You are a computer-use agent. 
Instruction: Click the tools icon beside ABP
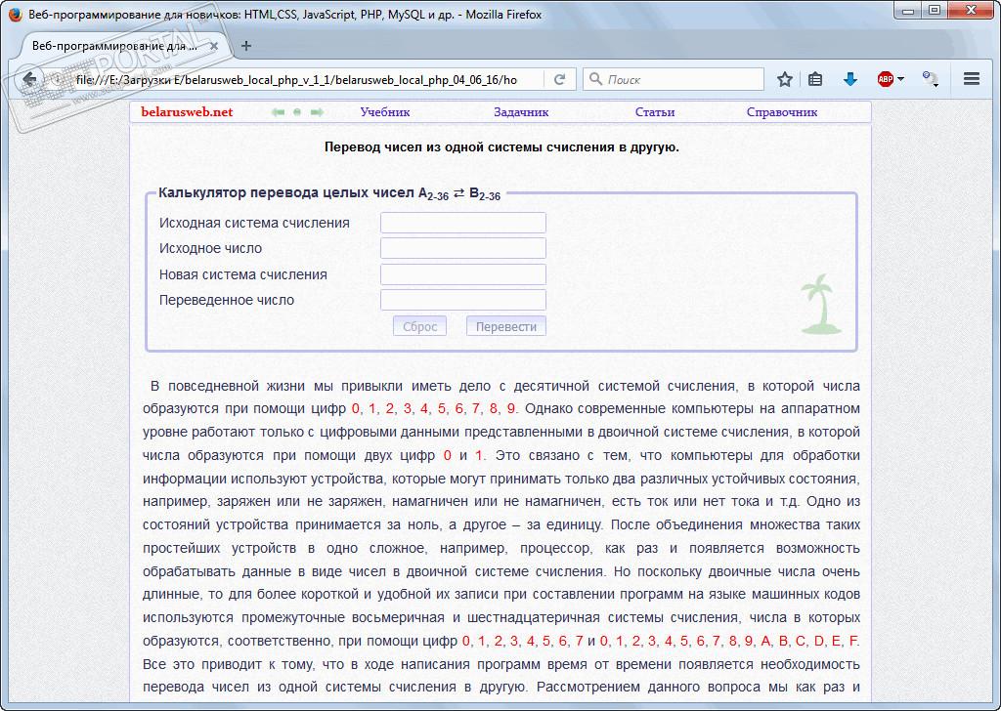coord(930,79)
